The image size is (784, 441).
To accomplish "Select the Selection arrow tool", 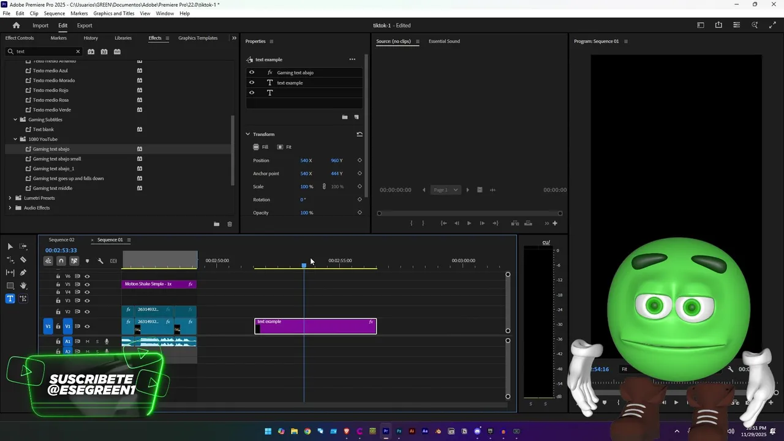I will tap(10, 246).
